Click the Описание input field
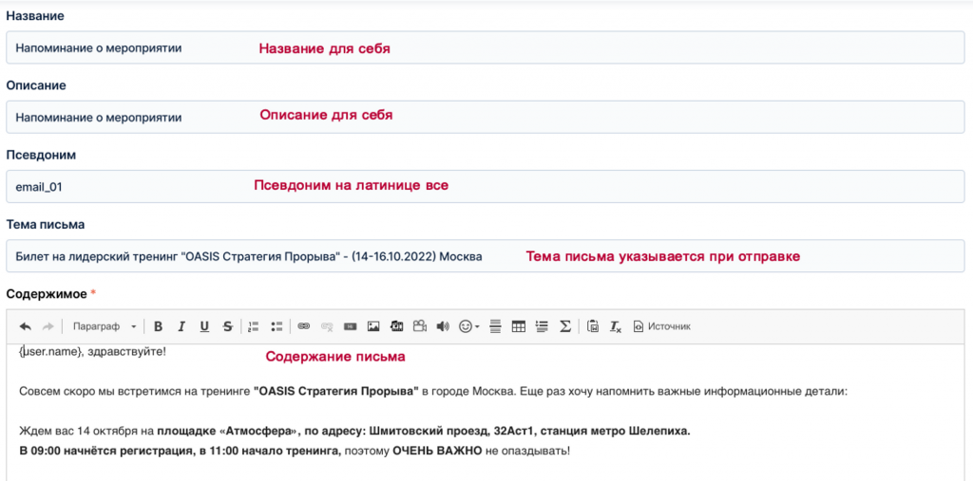 tap(486, 117)
